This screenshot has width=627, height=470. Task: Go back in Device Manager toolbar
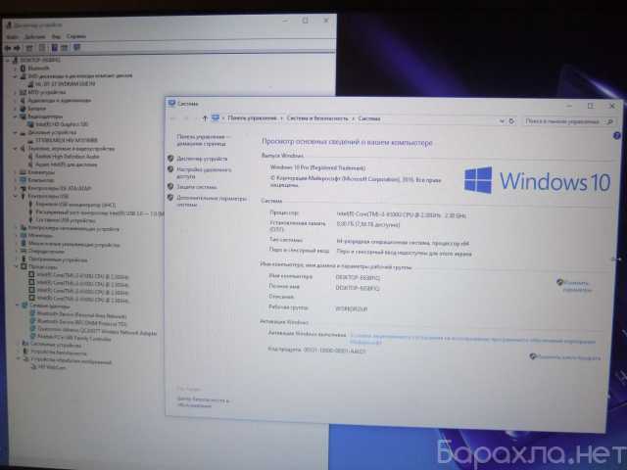[x=8, y=48]
